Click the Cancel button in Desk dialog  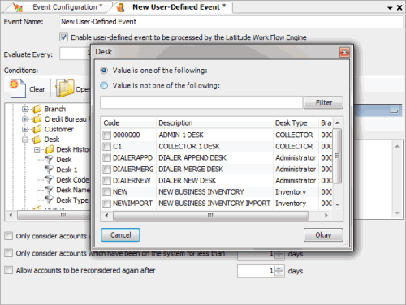point(120,235)
